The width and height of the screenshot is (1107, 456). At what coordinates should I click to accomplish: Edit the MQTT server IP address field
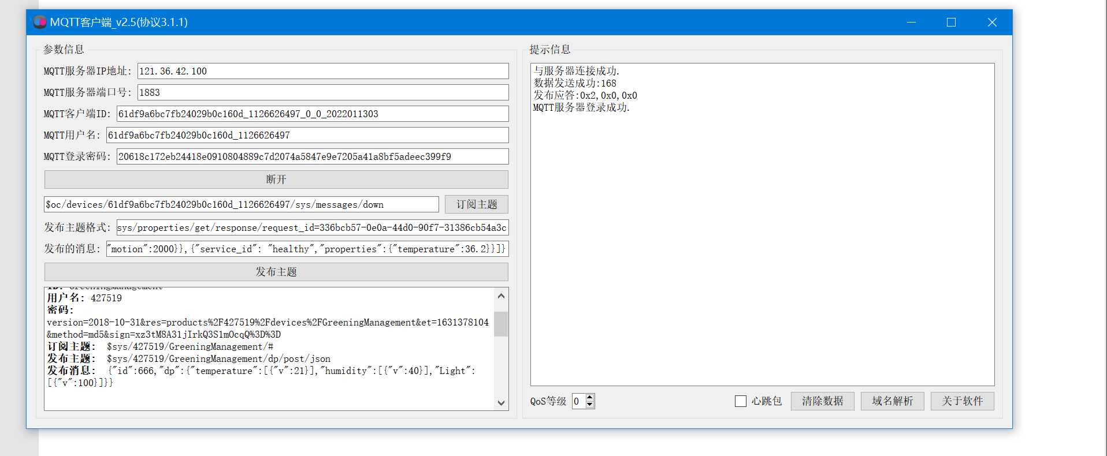click(323, 71)
